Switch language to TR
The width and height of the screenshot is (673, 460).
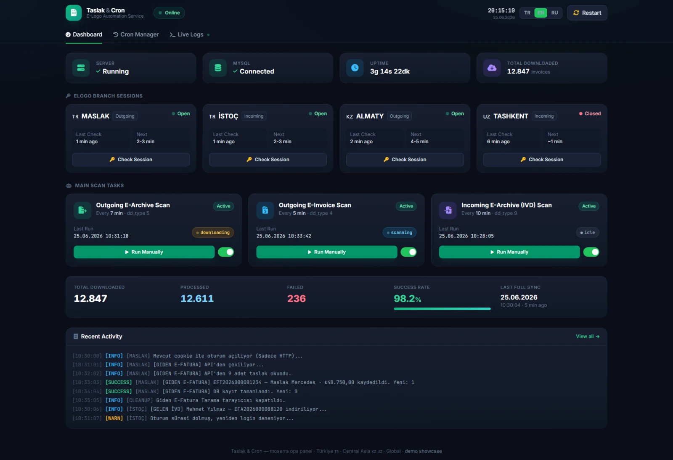[527, 13]
